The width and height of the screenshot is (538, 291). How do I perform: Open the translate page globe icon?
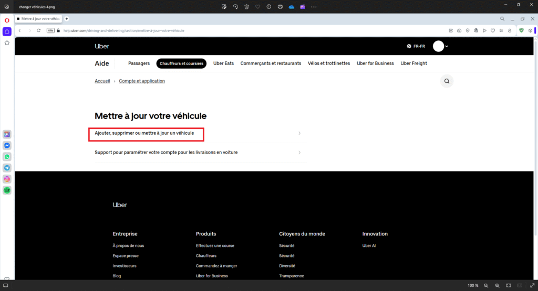pyautogui.click(x=476, y=30)
